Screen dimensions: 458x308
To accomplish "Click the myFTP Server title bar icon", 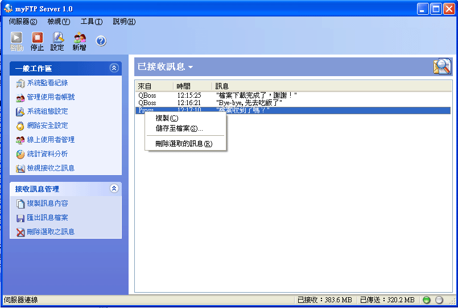I will tap(8, 9).
